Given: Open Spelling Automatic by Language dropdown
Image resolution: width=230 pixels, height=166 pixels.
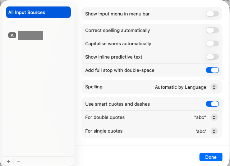Looking at the screenshot, I should (186, 87).
